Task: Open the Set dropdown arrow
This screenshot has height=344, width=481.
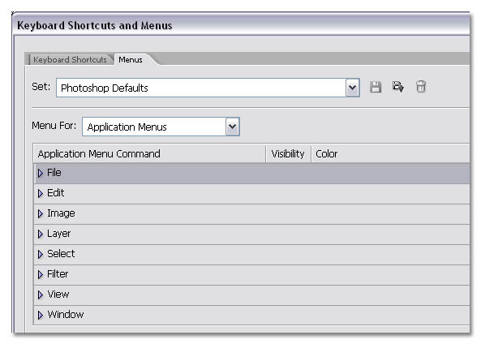Action: [x=353, y=88]
